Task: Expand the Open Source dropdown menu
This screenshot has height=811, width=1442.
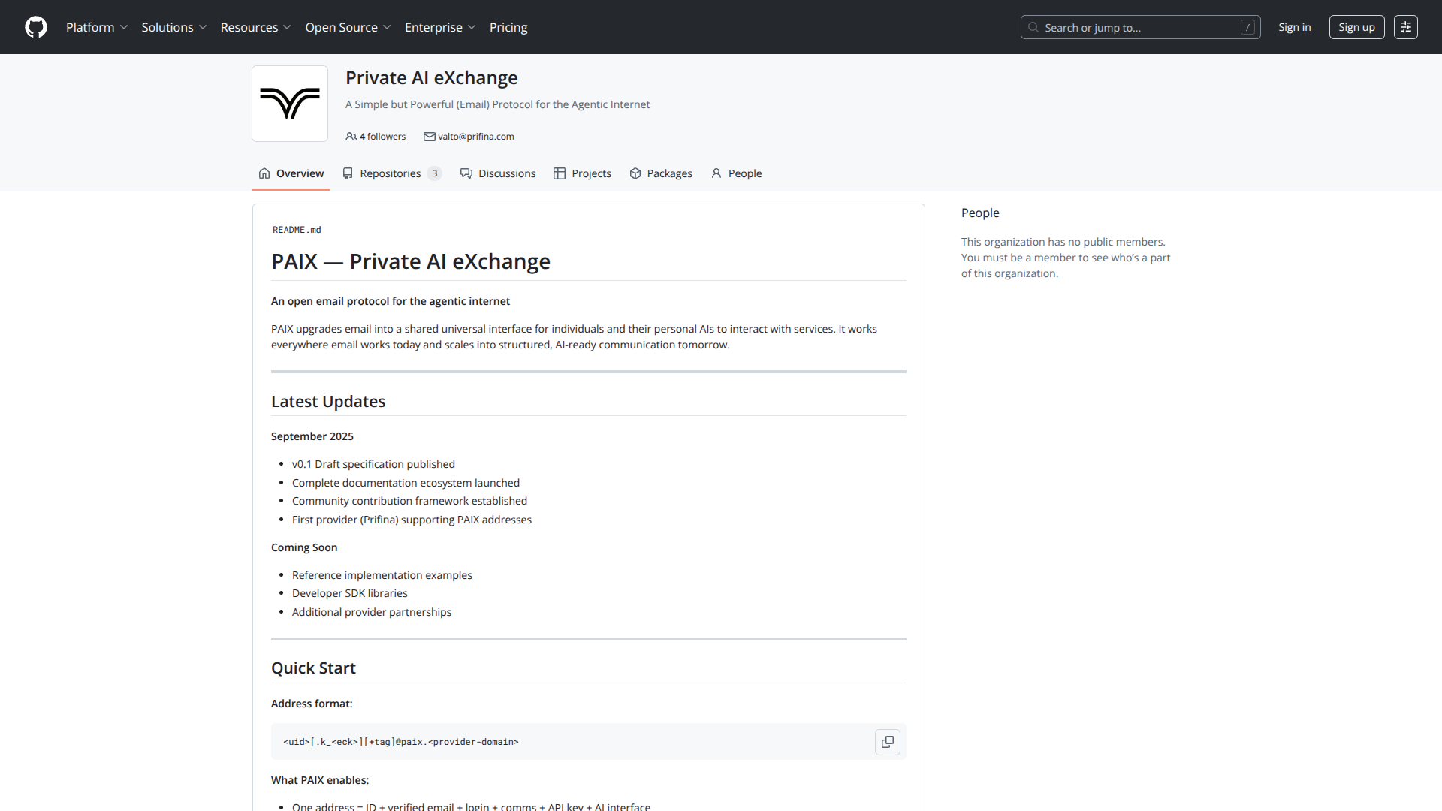Action: [x=348, y=27]
